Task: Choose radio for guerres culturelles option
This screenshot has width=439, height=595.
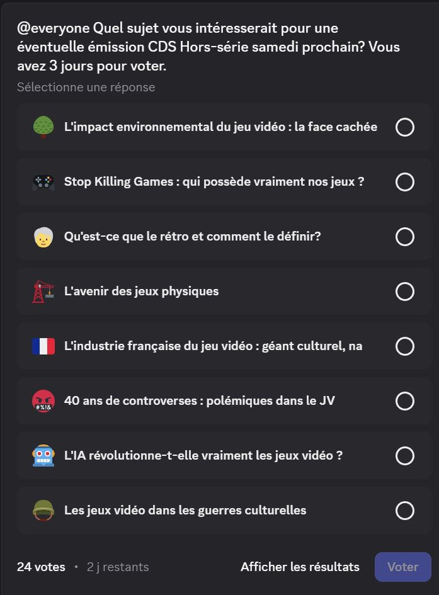Action: (x=405, y=511)
